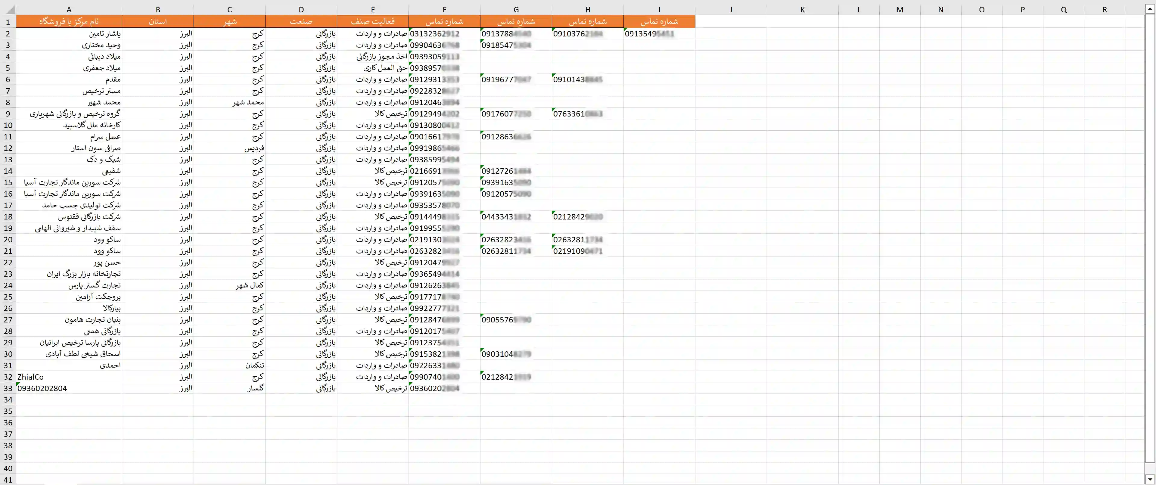The width and height of the screenshot is (1156, 485).
Task: Select row 18 header number
Action: [x=8, y=217]
